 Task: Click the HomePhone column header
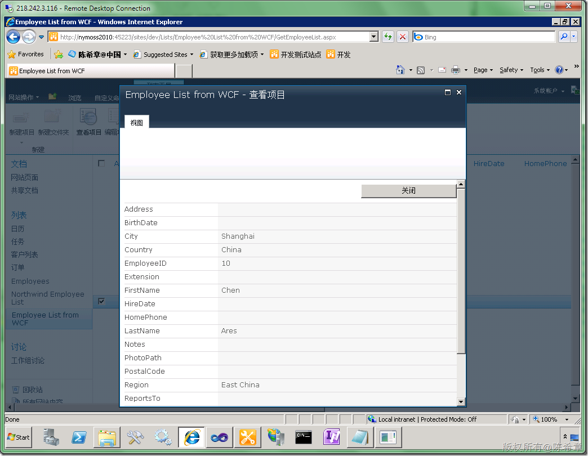(x=545, y=163)
